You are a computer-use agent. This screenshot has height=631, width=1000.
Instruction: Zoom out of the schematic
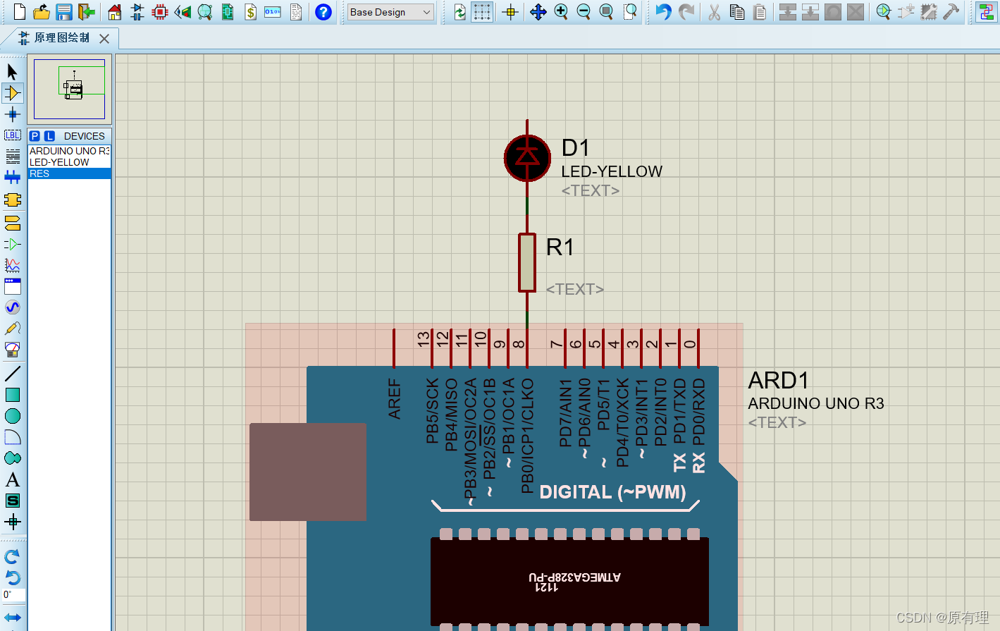pos(584,12)
